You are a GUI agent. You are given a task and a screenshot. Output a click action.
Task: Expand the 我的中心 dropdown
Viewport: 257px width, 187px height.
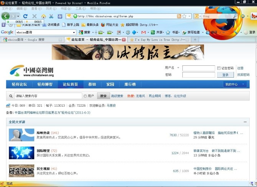tap(235, 85)
